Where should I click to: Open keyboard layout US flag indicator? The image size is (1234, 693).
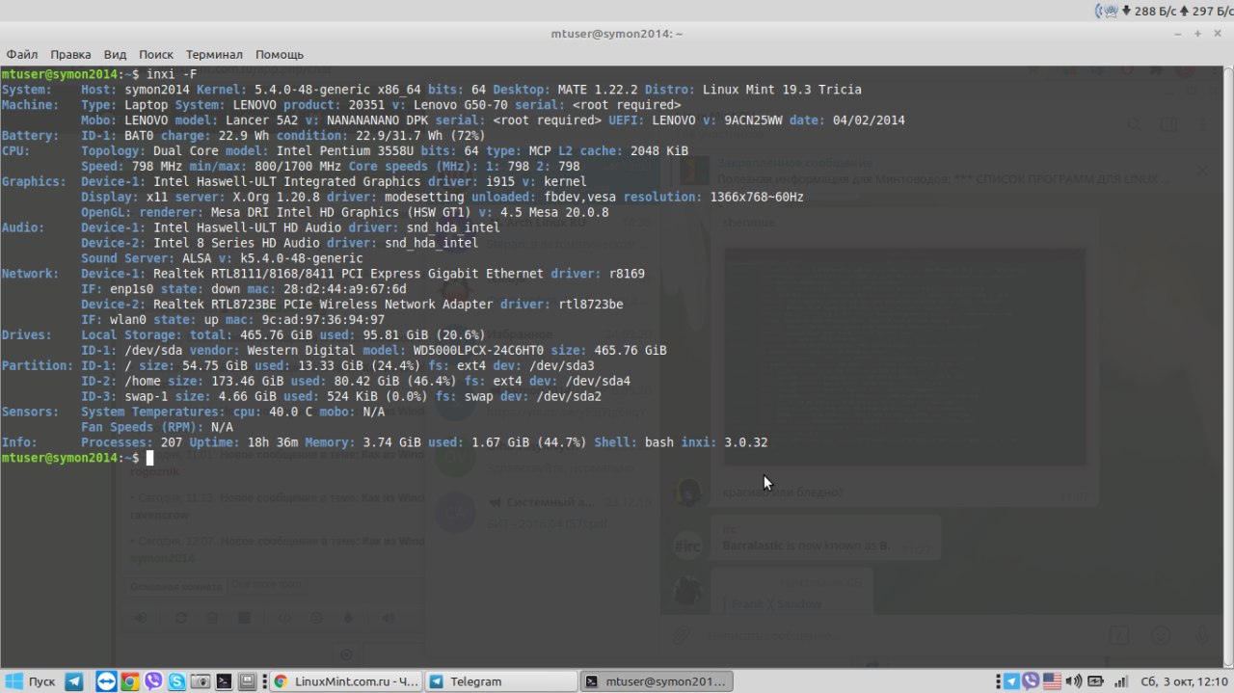coord(1052,681)
